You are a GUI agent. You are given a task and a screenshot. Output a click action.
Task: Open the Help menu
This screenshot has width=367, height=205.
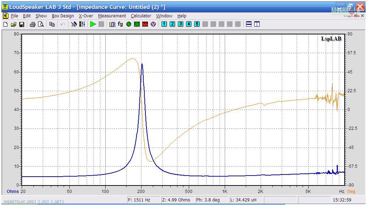pos(182,16)
